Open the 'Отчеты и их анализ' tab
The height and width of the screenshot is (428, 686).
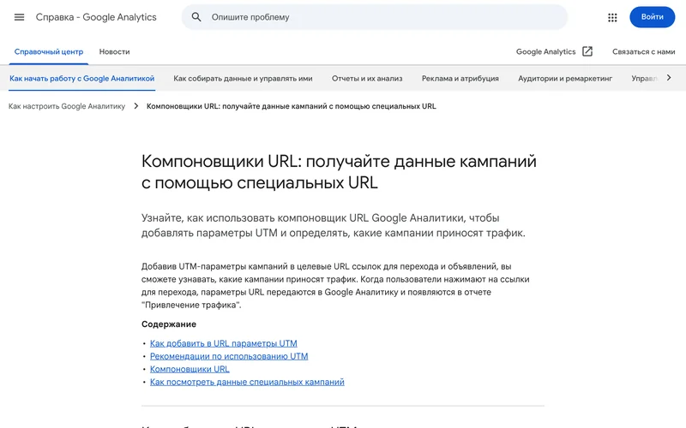pos(367,79)
